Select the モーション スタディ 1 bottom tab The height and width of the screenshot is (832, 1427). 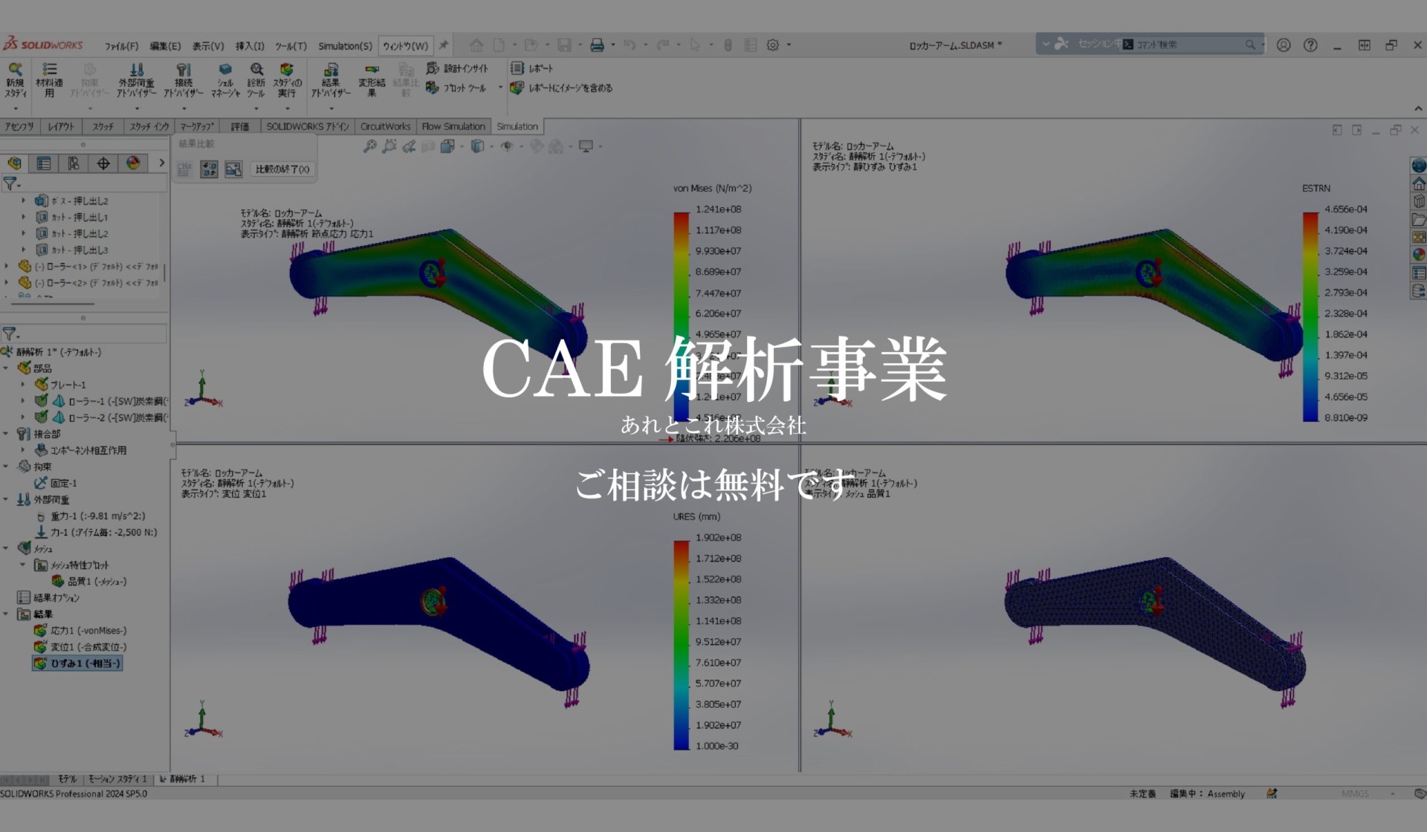(117, 779)
